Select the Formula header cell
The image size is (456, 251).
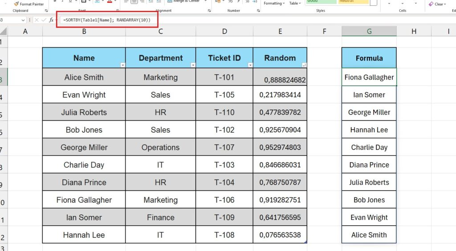click(369, 58)
